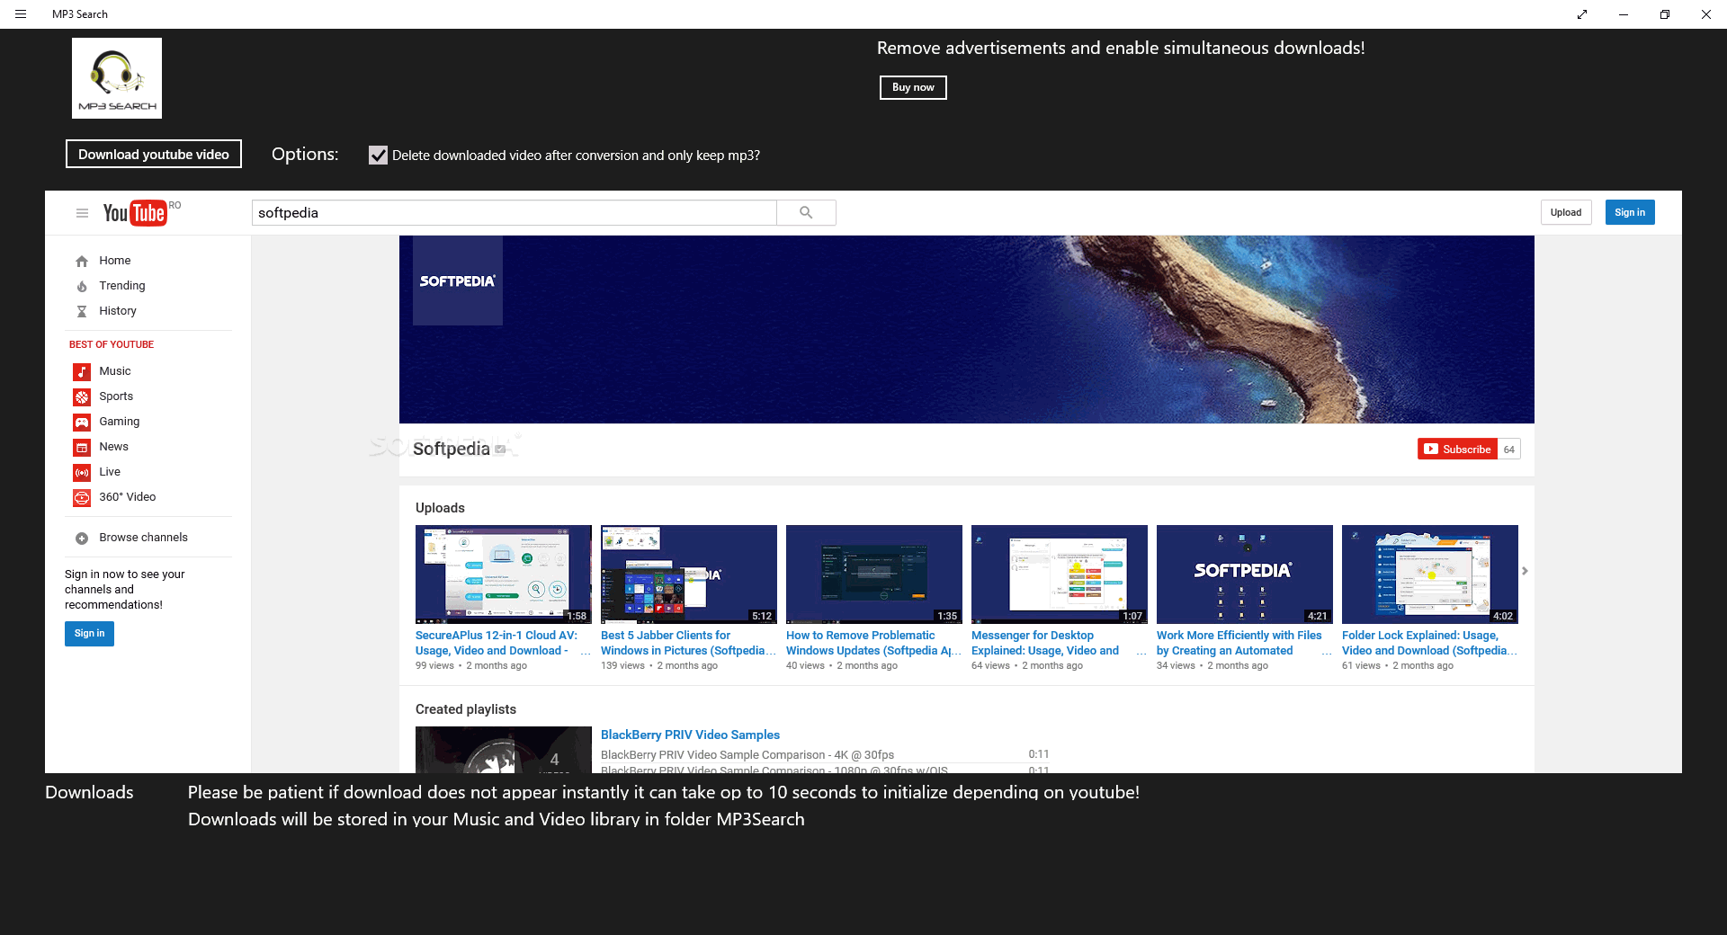
Task: Click the Download youtube video button
Action: [x=153, y=154]
